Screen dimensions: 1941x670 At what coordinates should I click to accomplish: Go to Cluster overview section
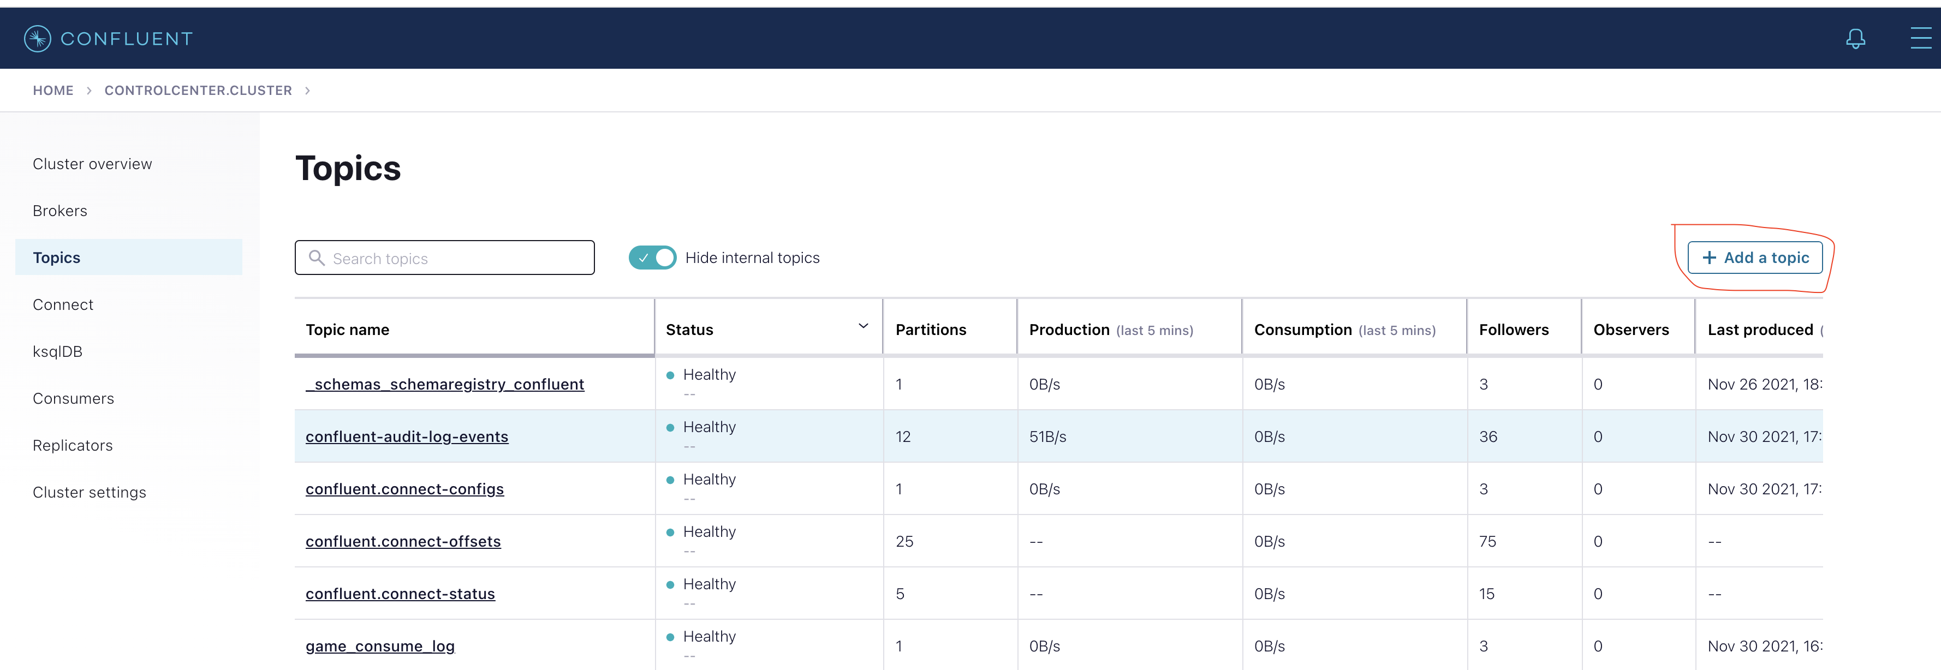point(92,164)
